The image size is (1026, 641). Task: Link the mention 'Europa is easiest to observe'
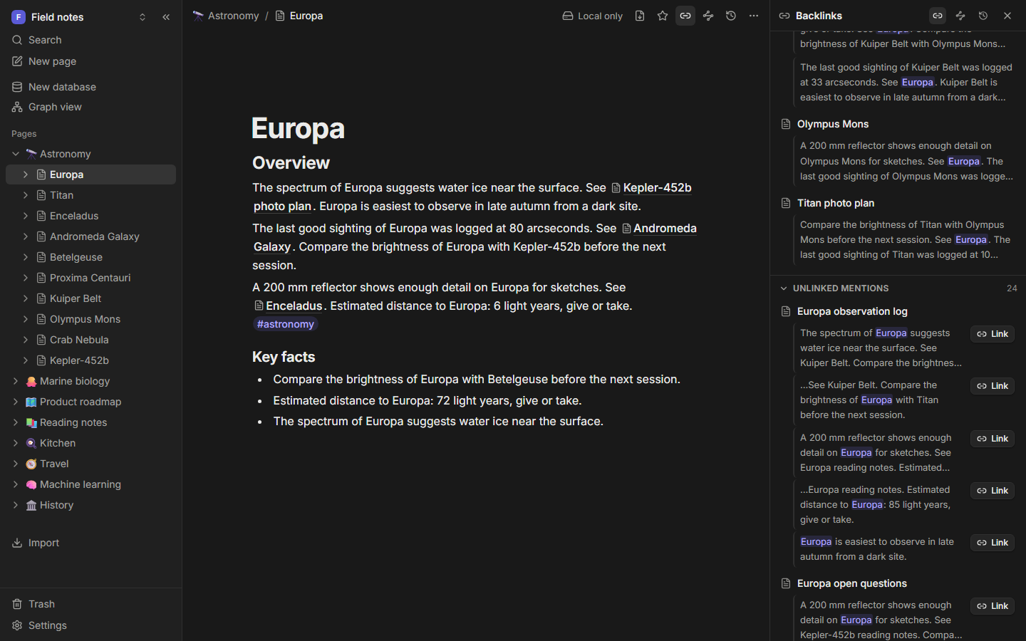pos(993,543)
